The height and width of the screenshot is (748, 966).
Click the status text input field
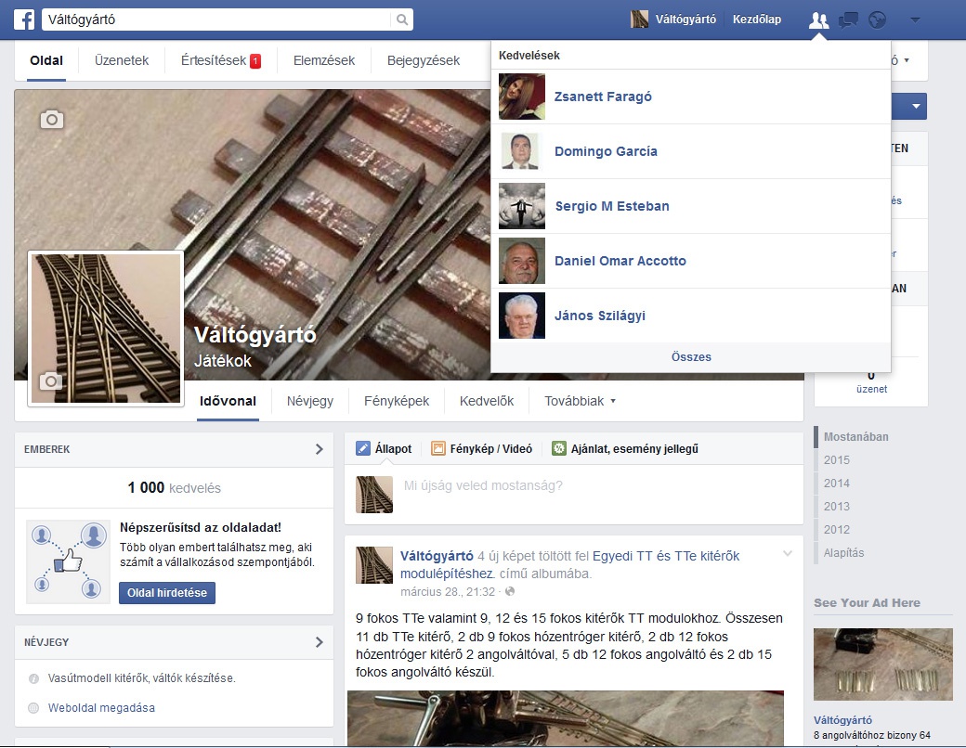tap(594, 485)
